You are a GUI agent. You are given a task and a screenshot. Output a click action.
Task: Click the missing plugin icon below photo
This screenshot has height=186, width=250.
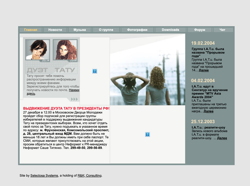click(x=147, y=134)
